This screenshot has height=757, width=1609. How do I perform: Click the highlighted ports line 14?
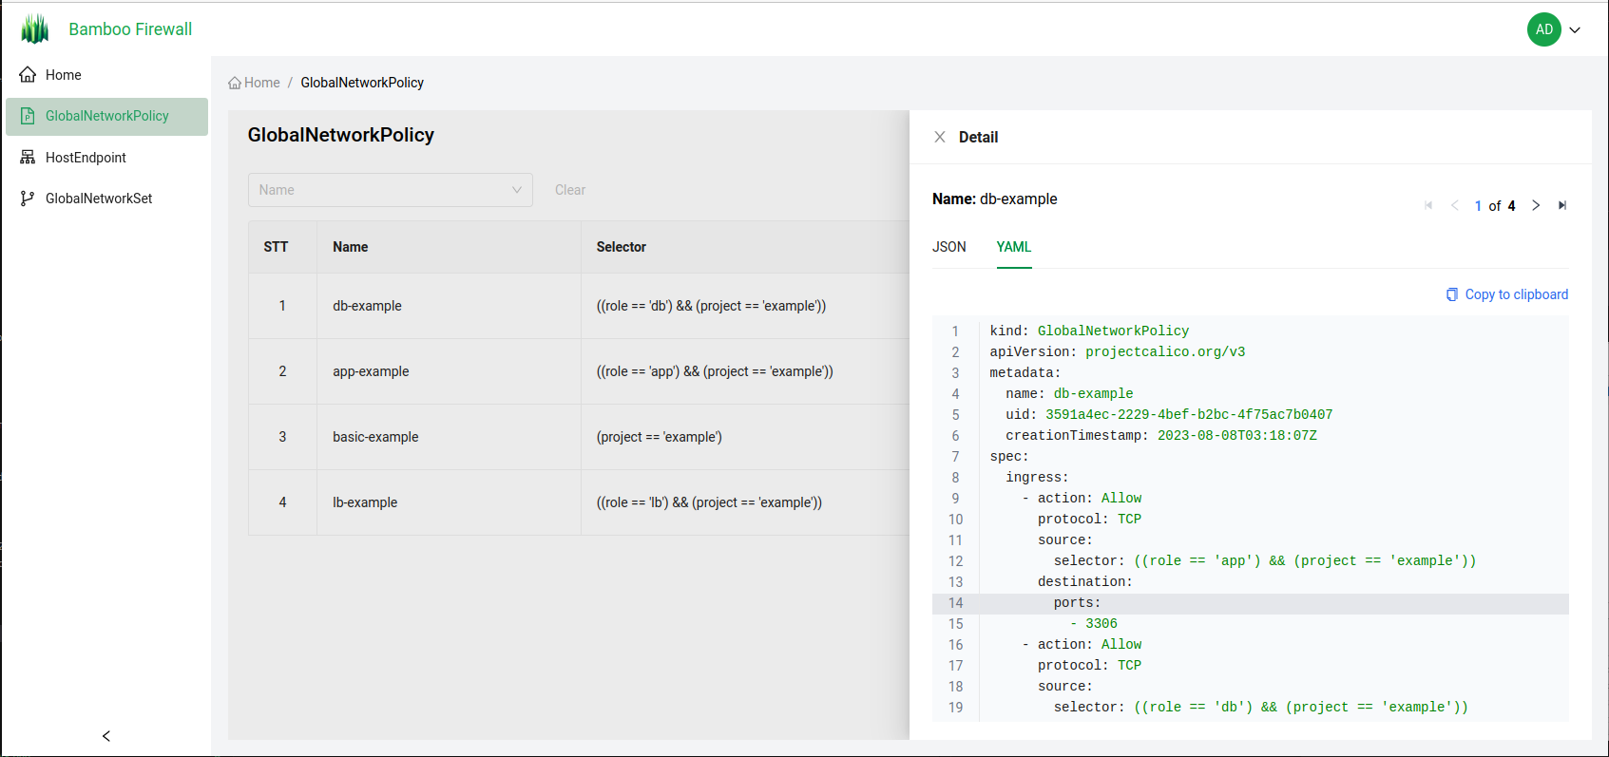tap(1251, 603)
